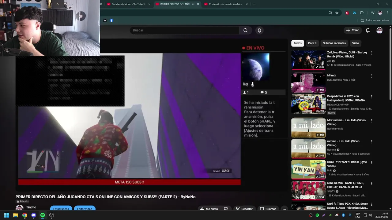
Task: Click the DEAVANCEHIPHOP channel name
Action: point(338,105)
